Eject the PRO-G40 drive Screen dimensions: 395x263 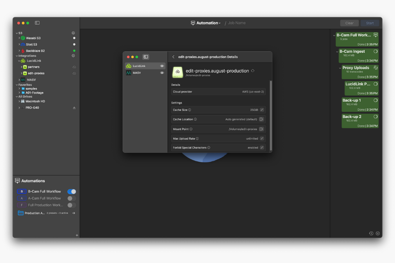(74, 108)
